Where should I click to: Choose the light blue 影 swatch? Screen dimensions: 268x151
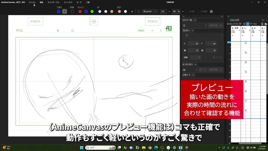pos(100,12)
